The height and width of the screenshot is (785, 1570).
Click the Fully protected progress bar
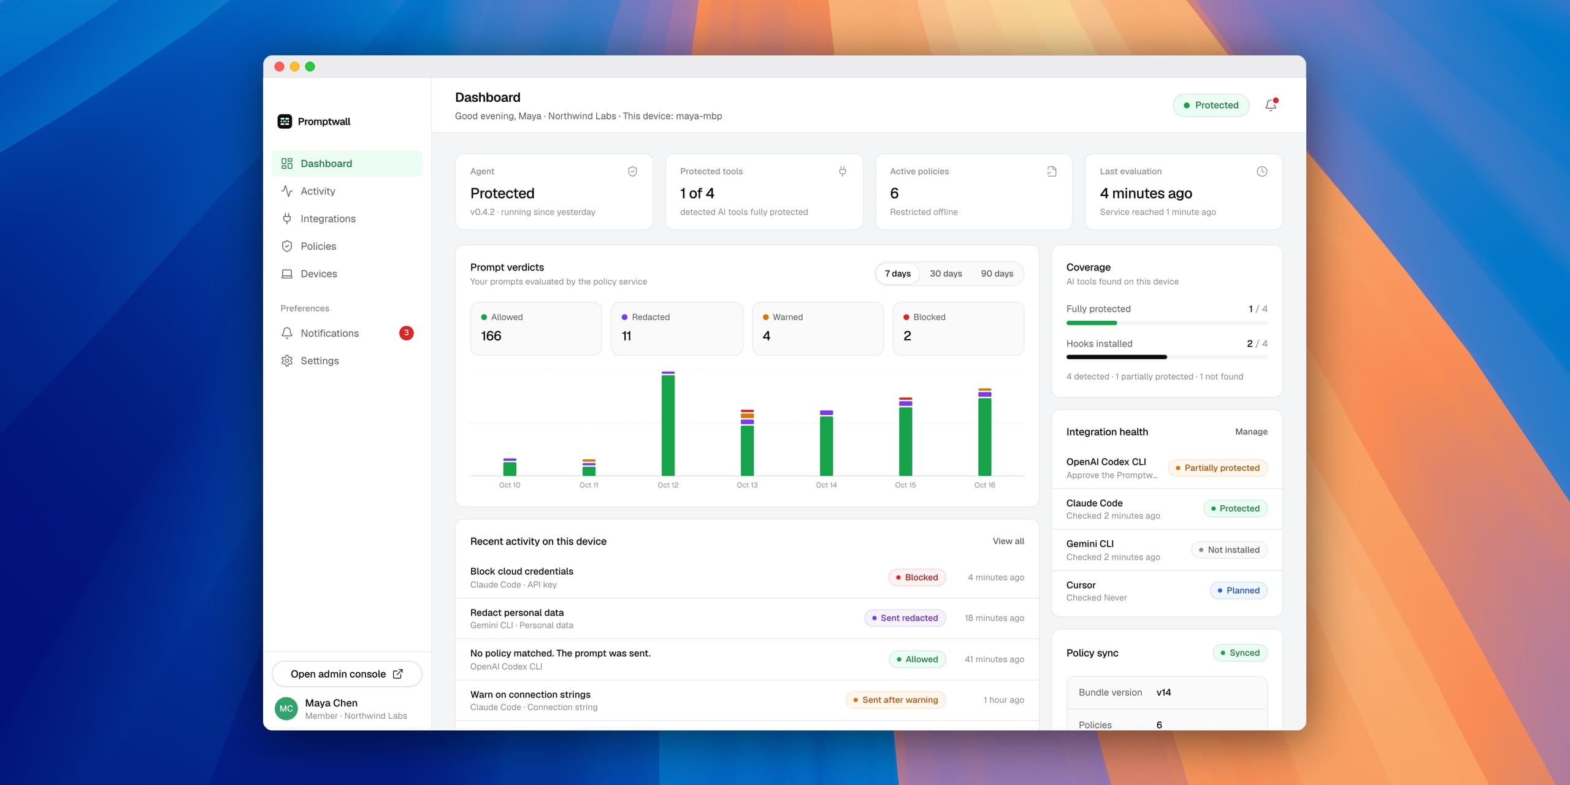pos(1166,323)
